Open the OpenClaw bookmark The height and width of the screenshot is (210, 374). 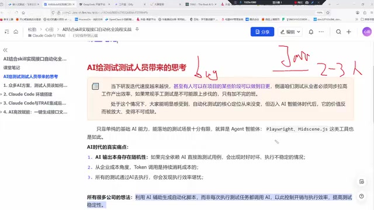119,19
